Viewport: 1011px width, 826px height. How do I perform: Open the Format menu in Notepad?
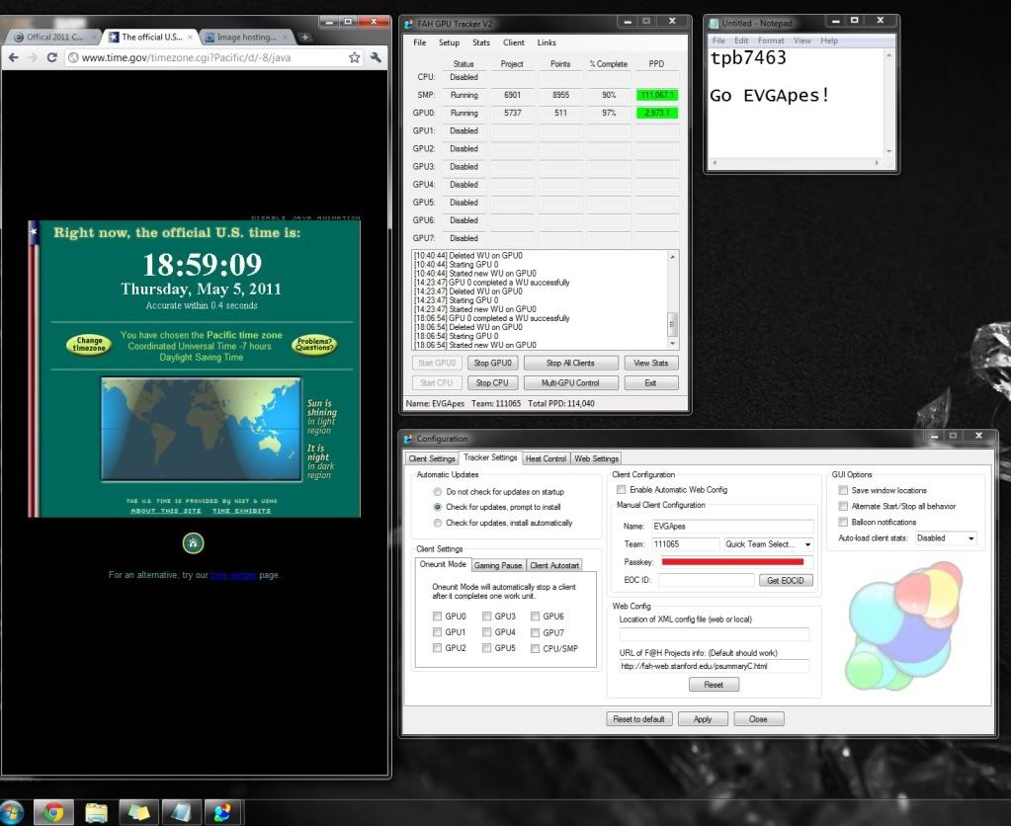tap(771, 41)
